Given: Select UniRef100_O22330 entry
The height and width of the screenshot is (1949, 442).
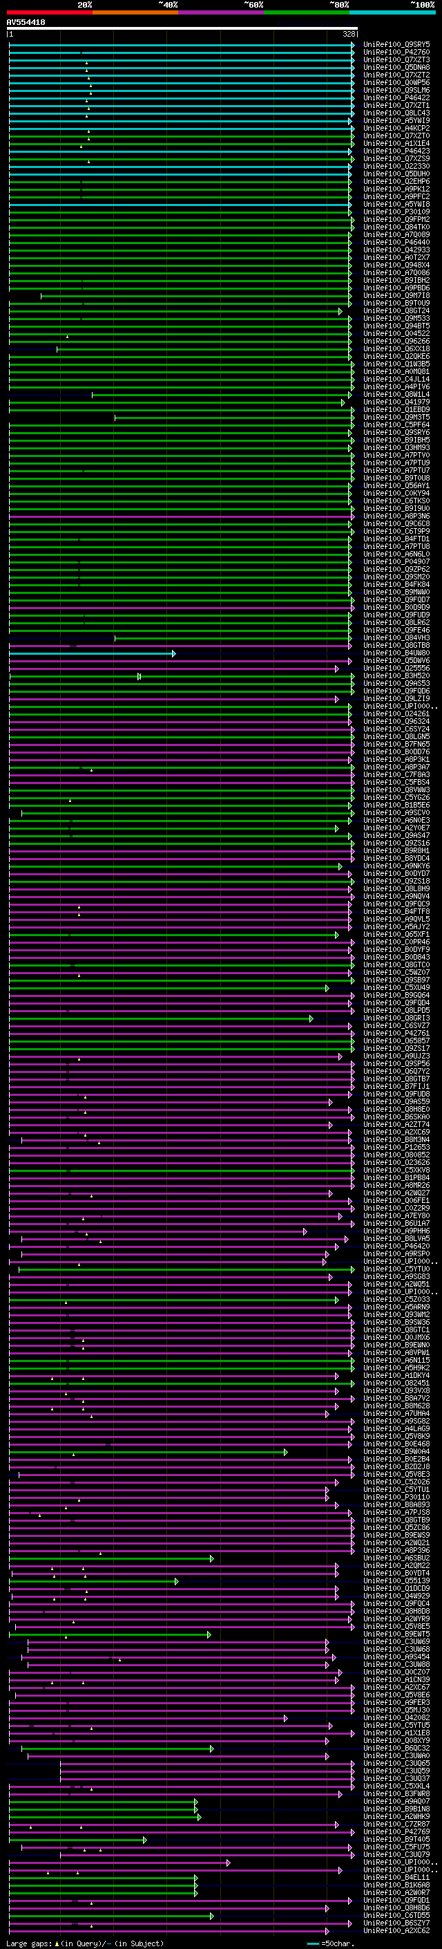Looking at the screenshot, I should pyautogui.click(x=396, y=167).
